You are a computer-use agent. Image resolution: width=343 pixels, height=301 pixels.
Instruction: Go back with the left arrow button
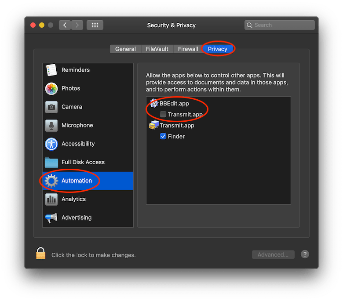click(65, 25)
